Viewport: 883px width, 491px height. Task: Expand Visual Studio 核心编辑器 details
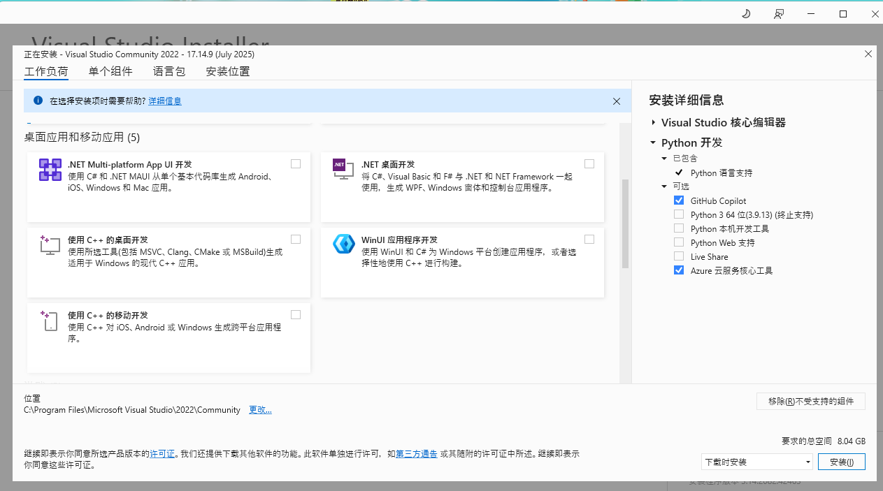[x=654, y=122]
